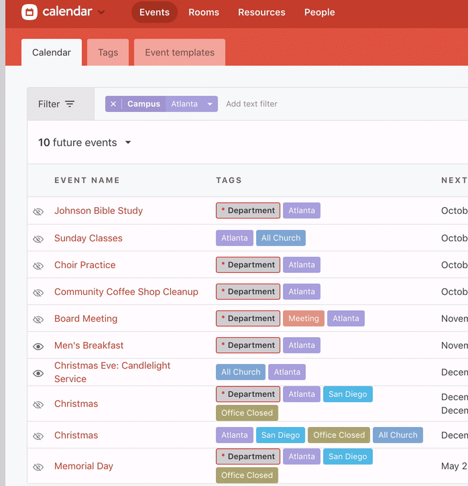Toggle visibility eye for Men's Breakfast
Screen dimensions: 468x486
pyautogui.click(x=38, y=346)
